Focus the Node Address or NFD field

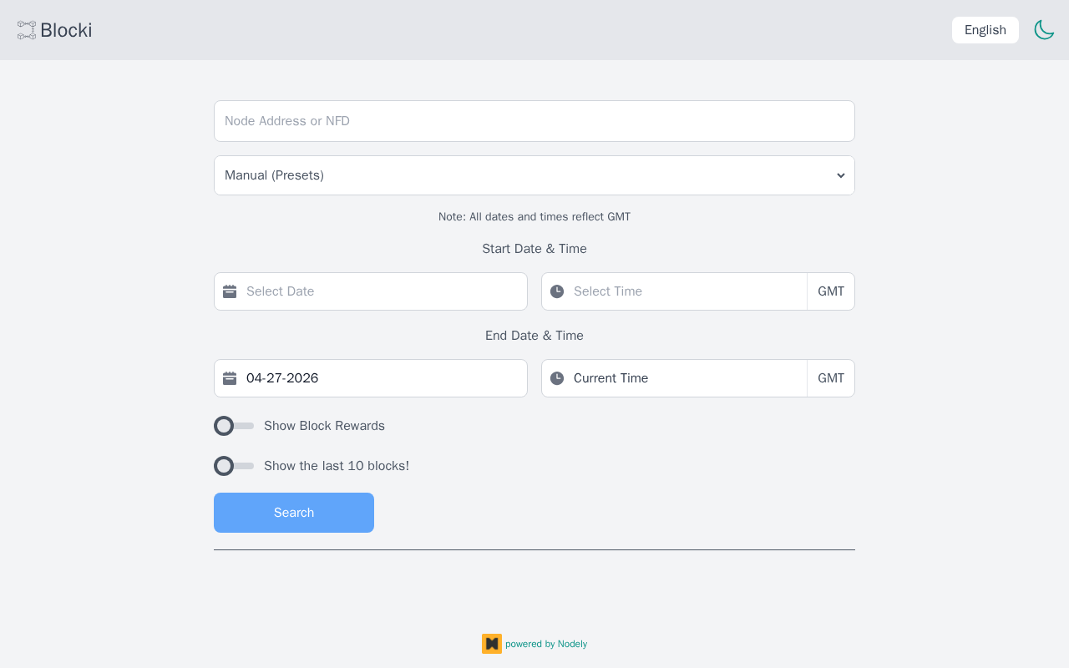(534, 121)
